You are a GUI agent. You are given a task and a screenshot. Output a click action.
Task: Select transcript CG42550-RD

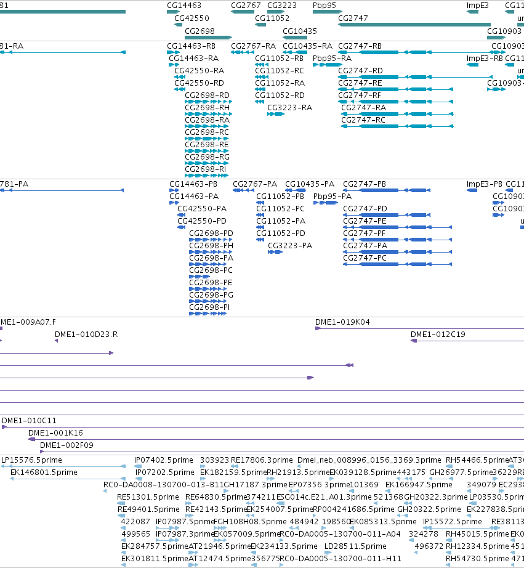click(199, 83)
